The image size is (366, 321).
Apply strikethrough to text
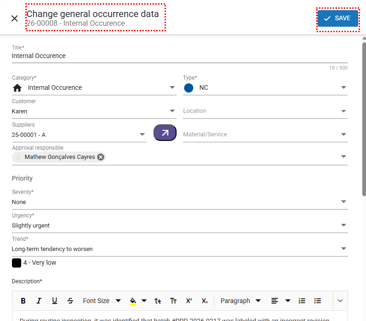[70, 301]
